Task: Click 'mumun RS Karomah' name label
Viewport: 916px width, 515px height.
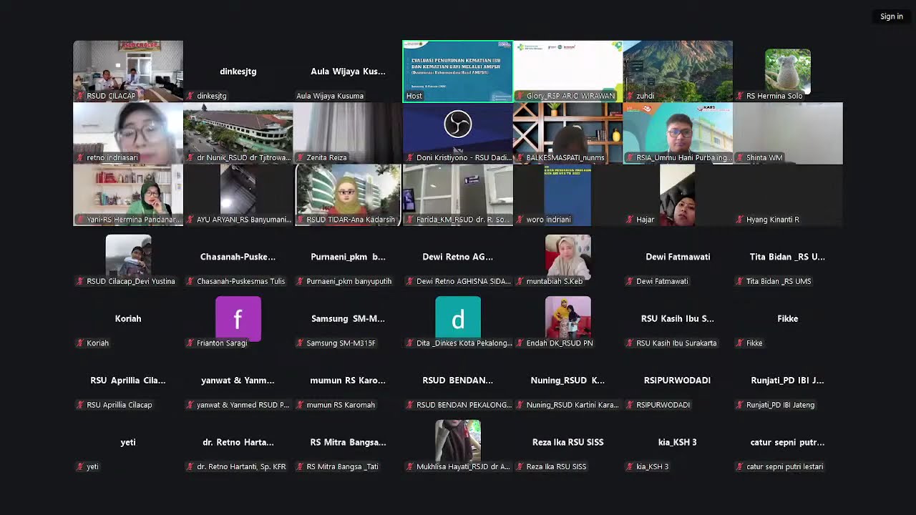Action: point(341,405)
